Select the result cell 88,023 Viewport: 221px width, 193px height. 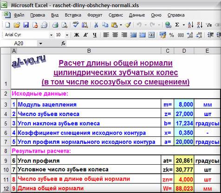184,188
